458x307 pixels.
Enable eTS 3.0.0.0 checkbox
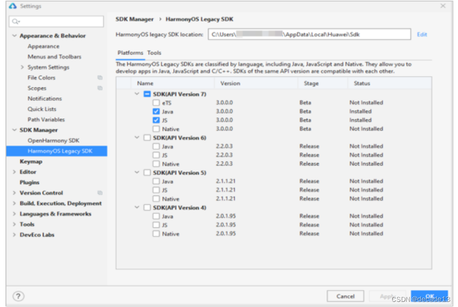pos(156,103)
